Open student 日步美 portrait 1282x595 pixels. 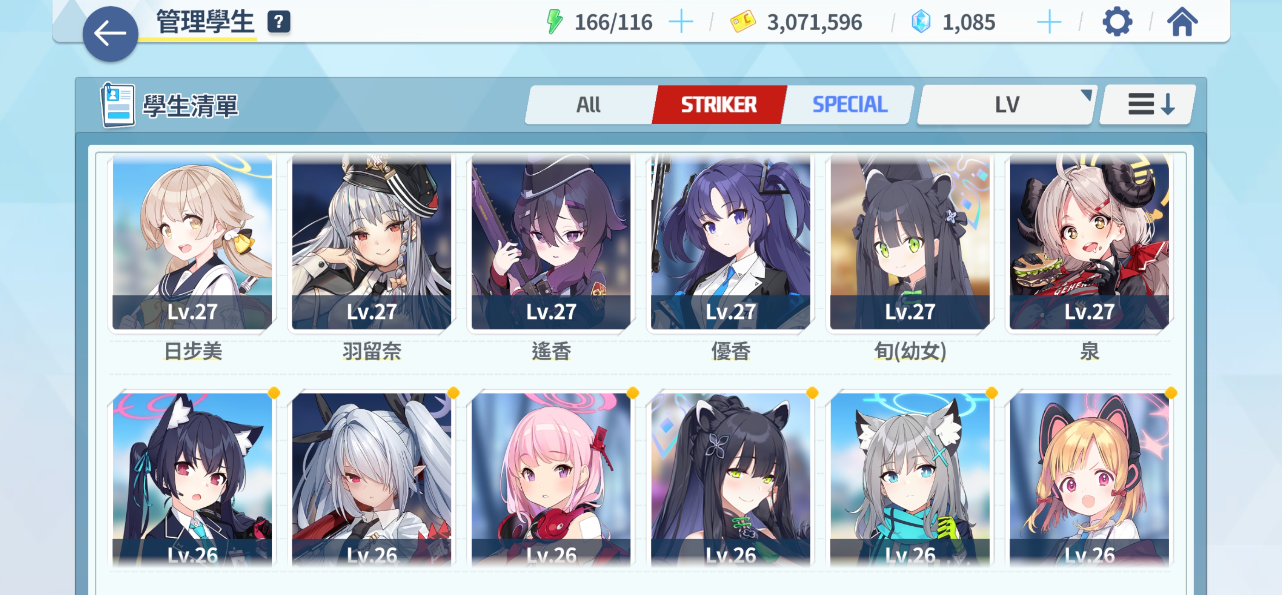pyautogui.click(x=192, y=243)
